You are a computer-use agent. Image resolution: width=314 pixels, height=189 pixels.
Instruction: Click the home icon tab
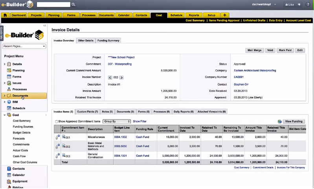coord(5,15)
